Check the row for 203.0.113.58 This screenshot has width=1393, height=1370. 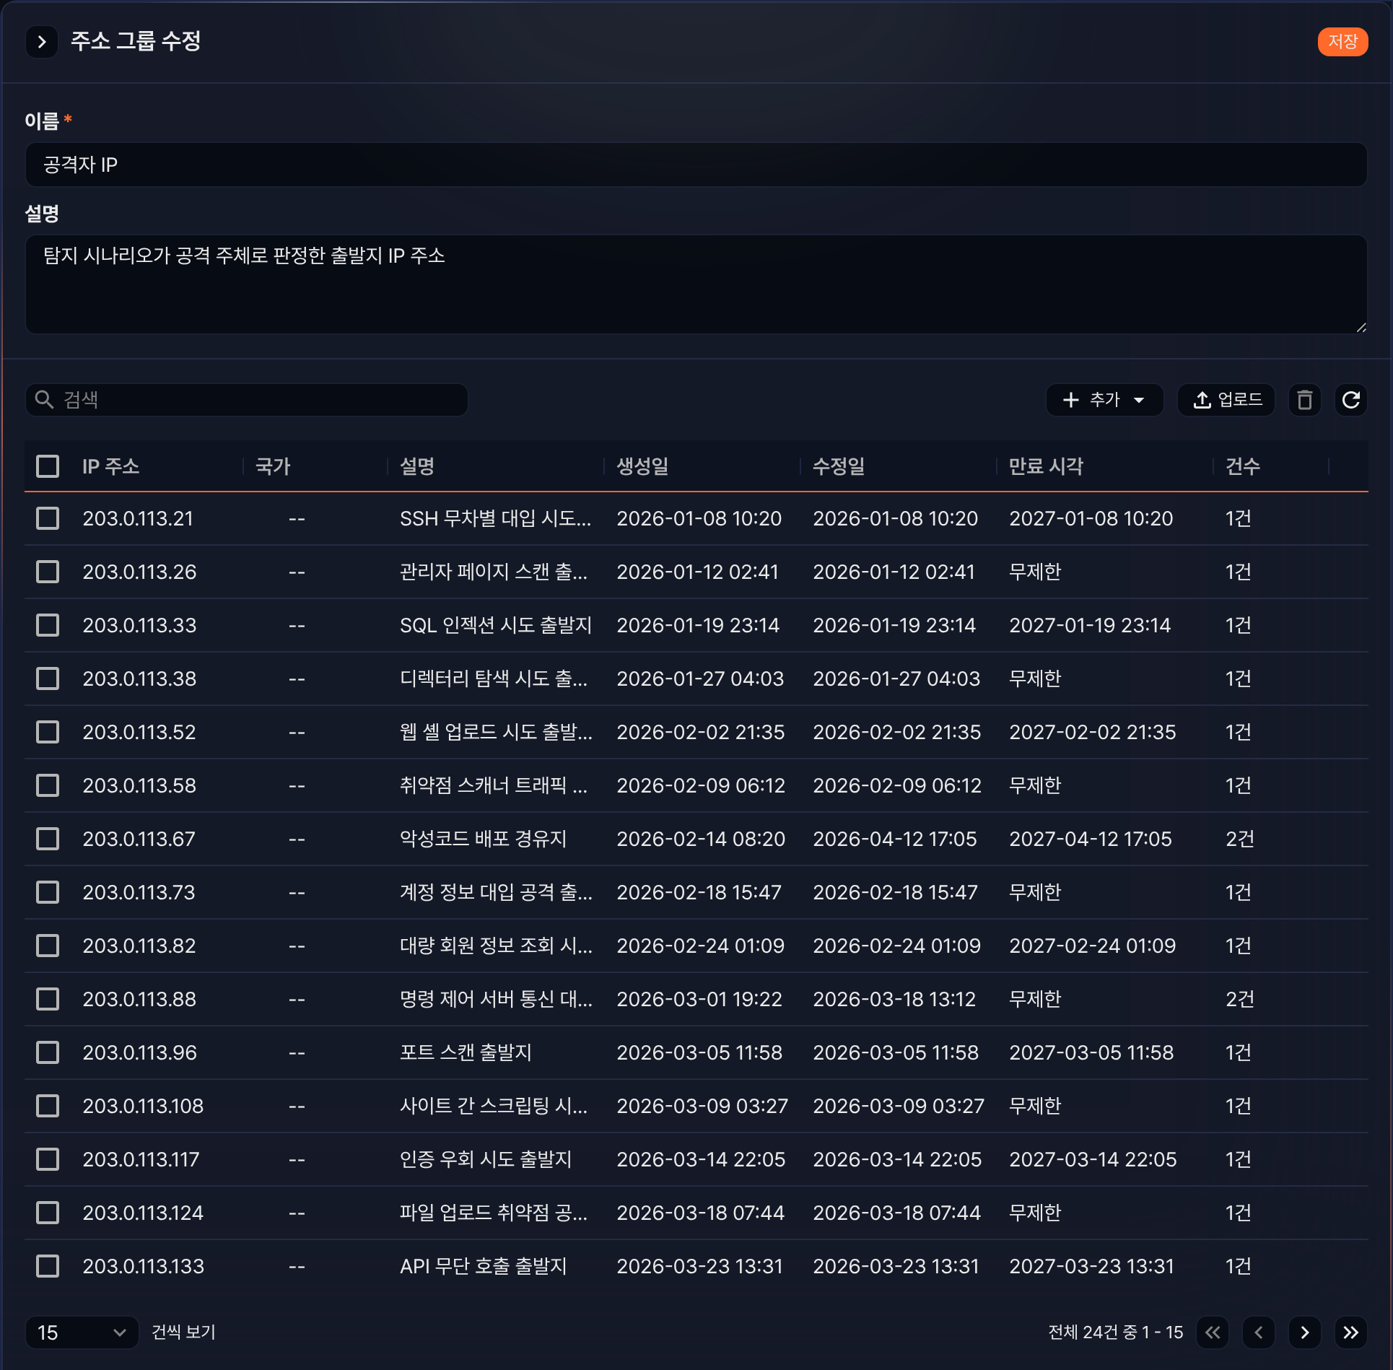coord(48,785)
